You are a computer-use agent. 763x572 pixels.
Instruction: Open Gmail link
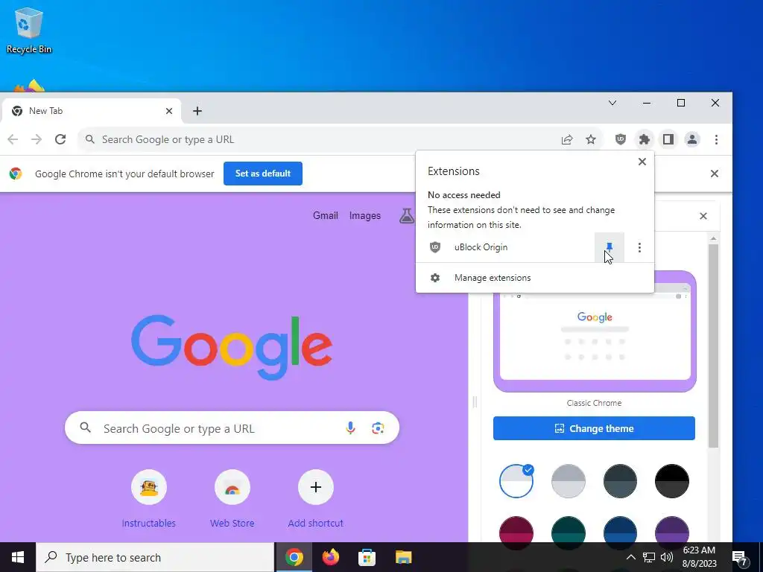coord(326,215)
